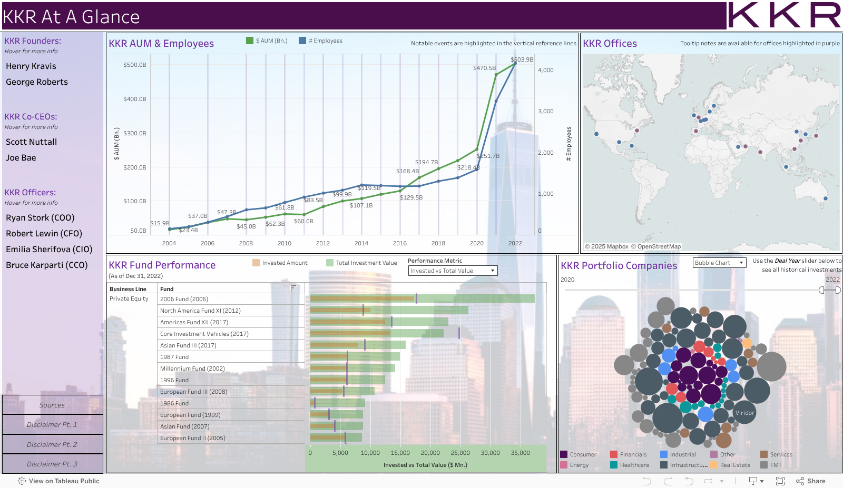The height and width of the screenshot is (488, 843).
Task: Click the Replay animation icon
Action: click(709, 481)
